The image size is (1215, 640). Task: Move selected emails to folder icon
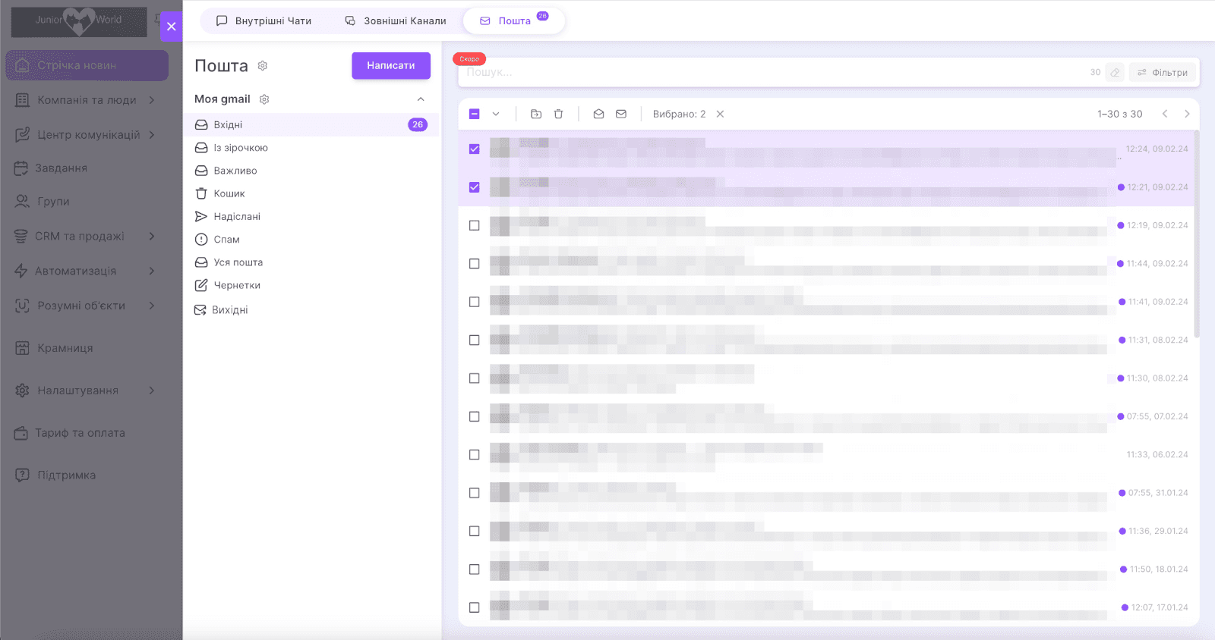pyautogui.click(x=536, y=114)
